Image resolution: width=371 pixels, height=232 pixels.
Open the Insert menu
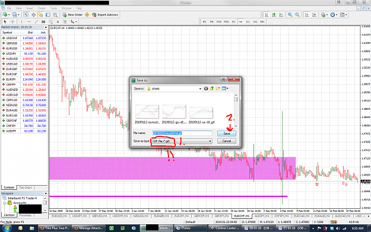pos(30,8)
